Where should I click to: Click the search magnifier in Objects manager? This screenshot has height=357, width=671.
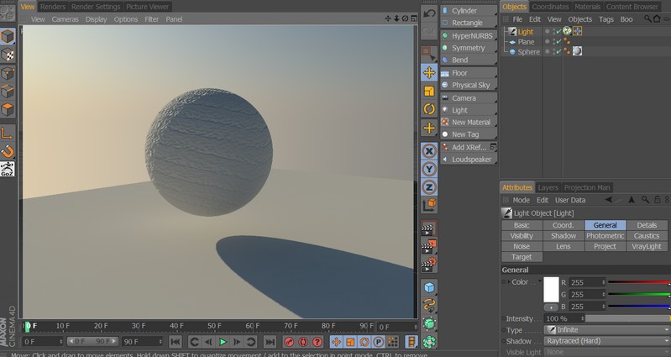coord(647,18)
